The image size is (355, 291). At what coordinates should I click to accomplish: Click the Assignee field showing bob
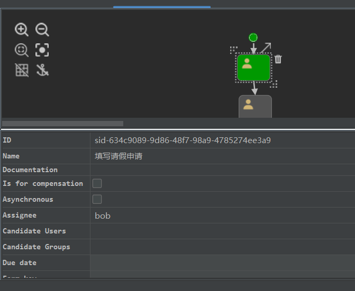(x=222, y=215)
